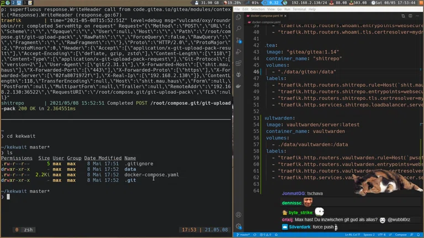Open the Manage gear in activity bar
Viewport: 424px width, 238px height.
(239, 226)
